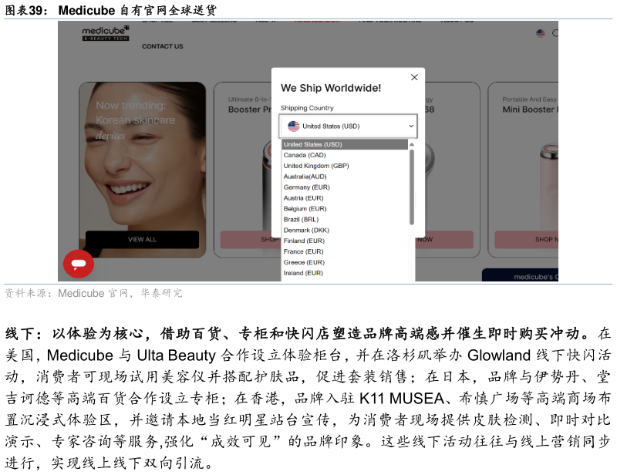The image size is (617, 475).
Task: Open the Shipping Country dropdown
Action: pos(349,126)
